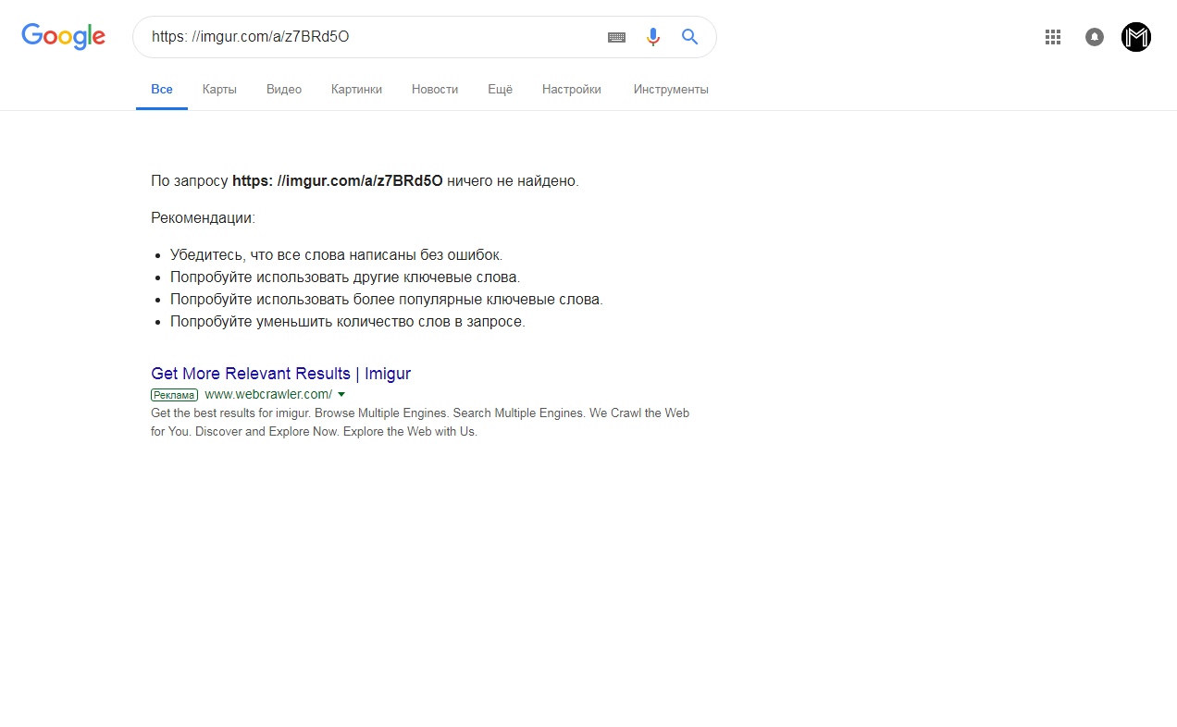Click the 'Рекомендации:' heading text
Viewport: 1177px width, 727px height.
pyautogui.click(x=203, y=218)
